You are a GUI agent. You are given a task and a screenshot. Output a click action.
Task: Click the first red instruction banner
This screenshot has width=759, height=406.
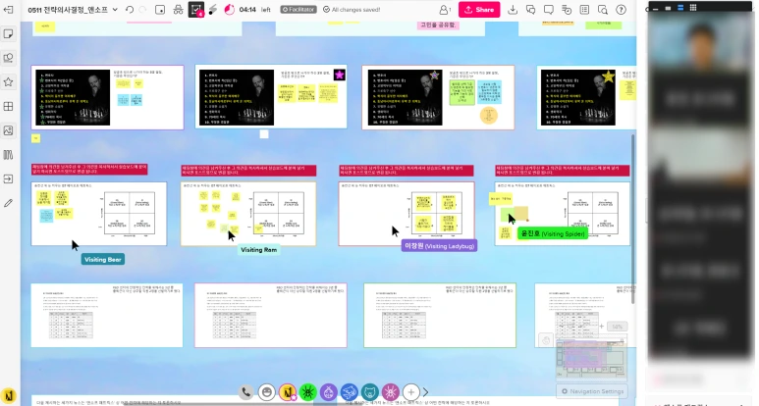click(x=89, y=169)
